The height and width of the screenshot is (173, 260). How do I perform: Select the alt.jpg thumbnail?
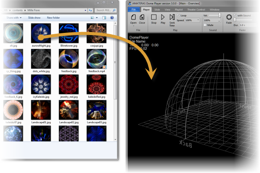click(x=13, y=33)
